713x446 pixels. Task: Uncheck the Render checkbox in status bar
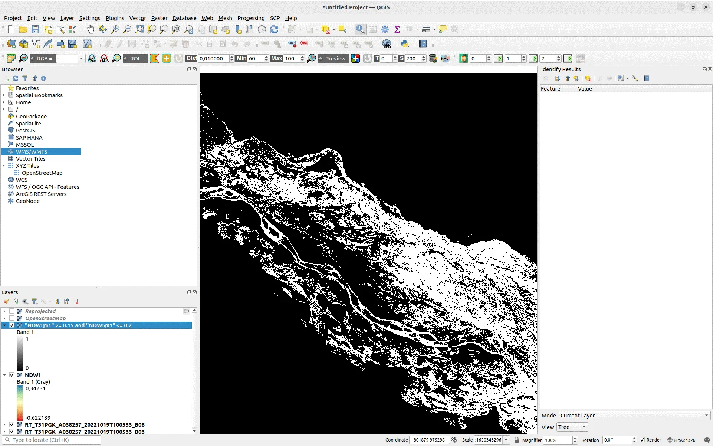(642, 440)
